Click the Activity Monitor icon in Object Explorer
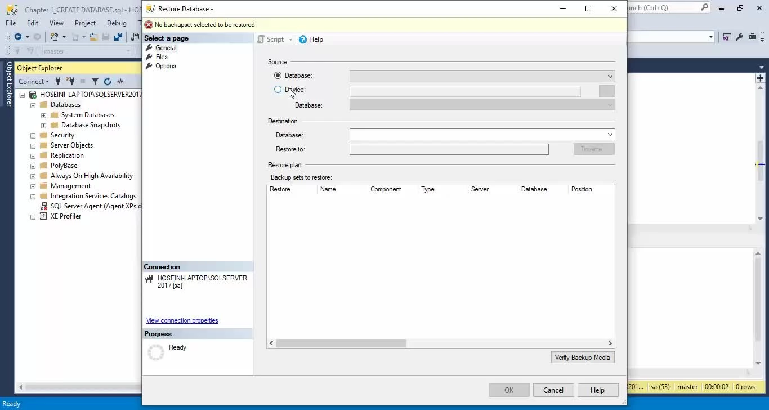The height and width of the screenshot is (410, 769). [120, 82]
